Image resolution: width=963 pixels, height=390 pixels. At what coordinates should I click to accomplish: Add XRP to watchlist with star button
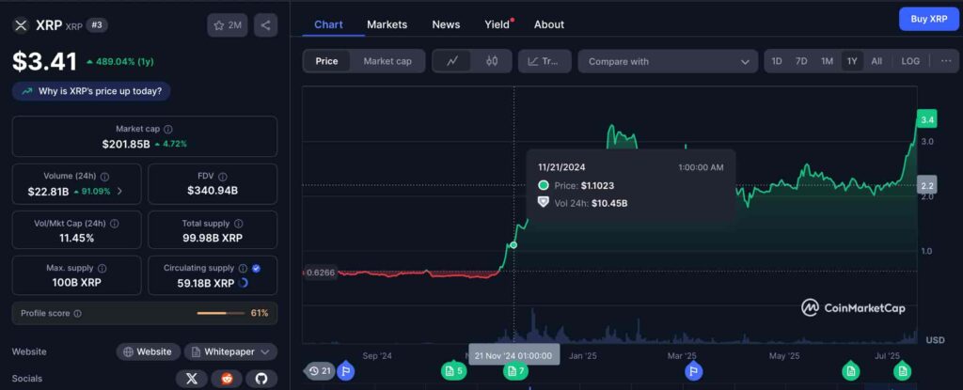[x=228, y=25]
